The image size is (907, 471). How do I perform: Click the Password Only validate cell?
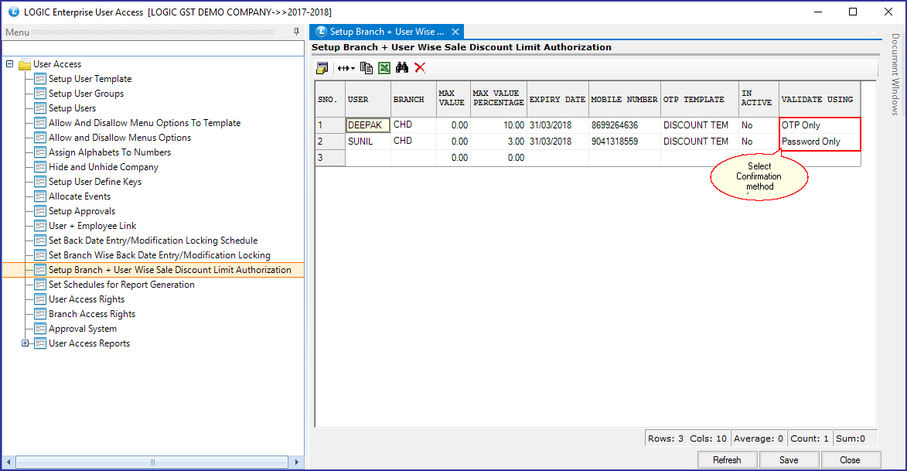tap(820, 142)
